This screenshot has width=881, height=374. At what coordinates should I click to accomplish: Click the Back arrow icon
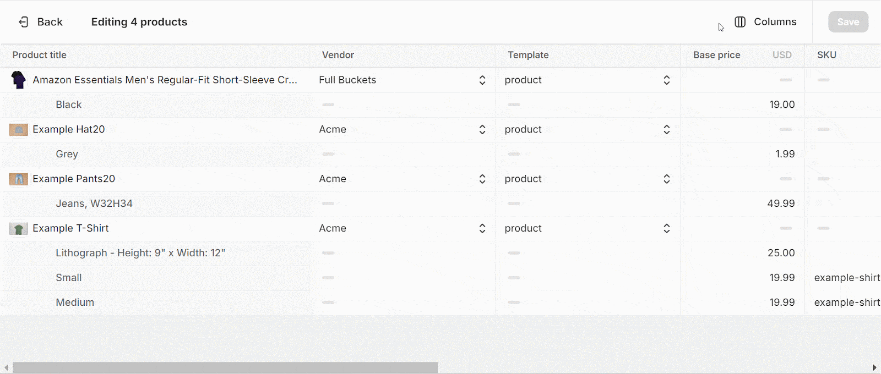point(24,22)
